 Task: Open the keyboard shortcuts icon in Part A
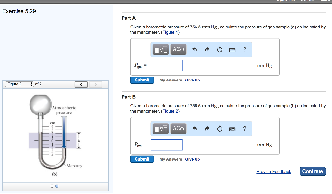tap(232, 49)
